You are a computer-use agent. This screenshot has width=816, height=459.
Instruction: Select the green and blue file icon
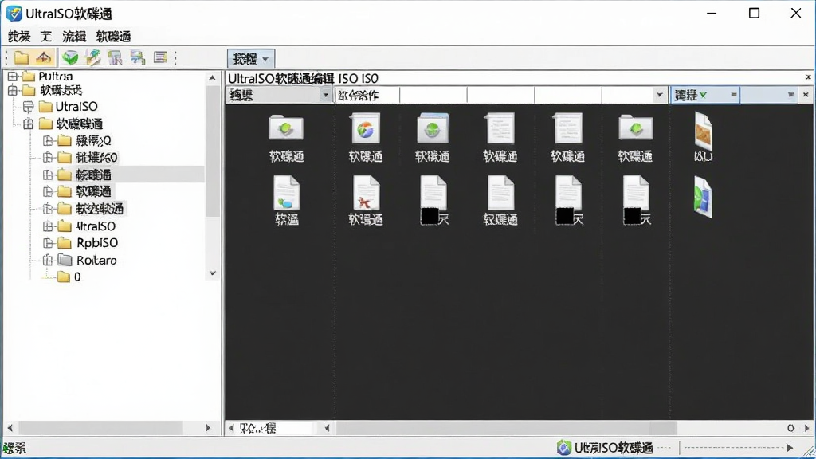[x=703, y=197]
